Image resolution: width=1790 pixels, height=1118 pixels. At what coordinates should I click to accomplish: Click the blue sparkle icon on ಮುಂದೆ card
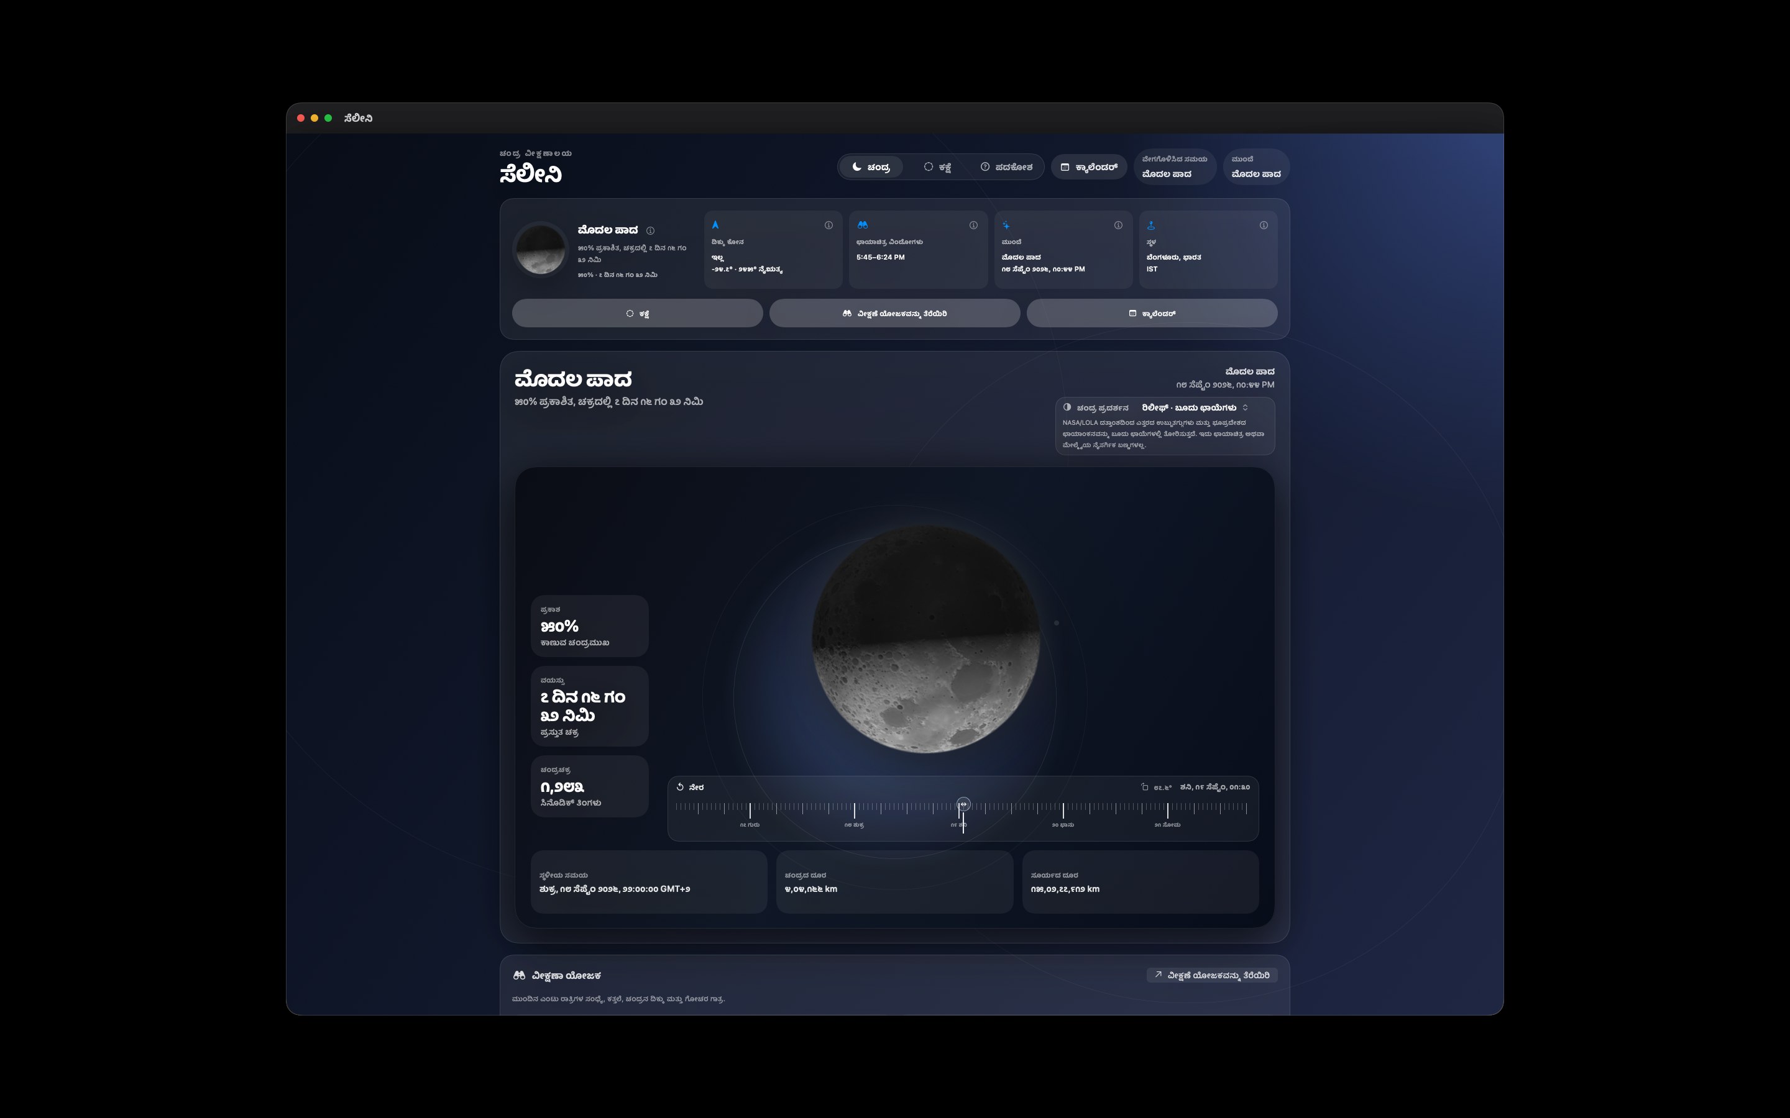(1006, 225)
